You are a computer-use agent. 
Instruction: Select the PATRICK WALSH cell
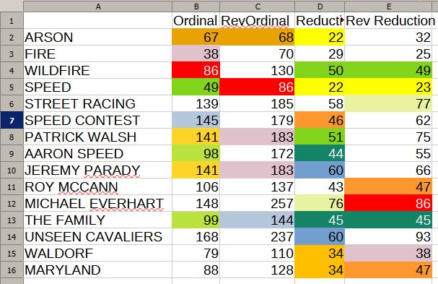click(97, 137)
